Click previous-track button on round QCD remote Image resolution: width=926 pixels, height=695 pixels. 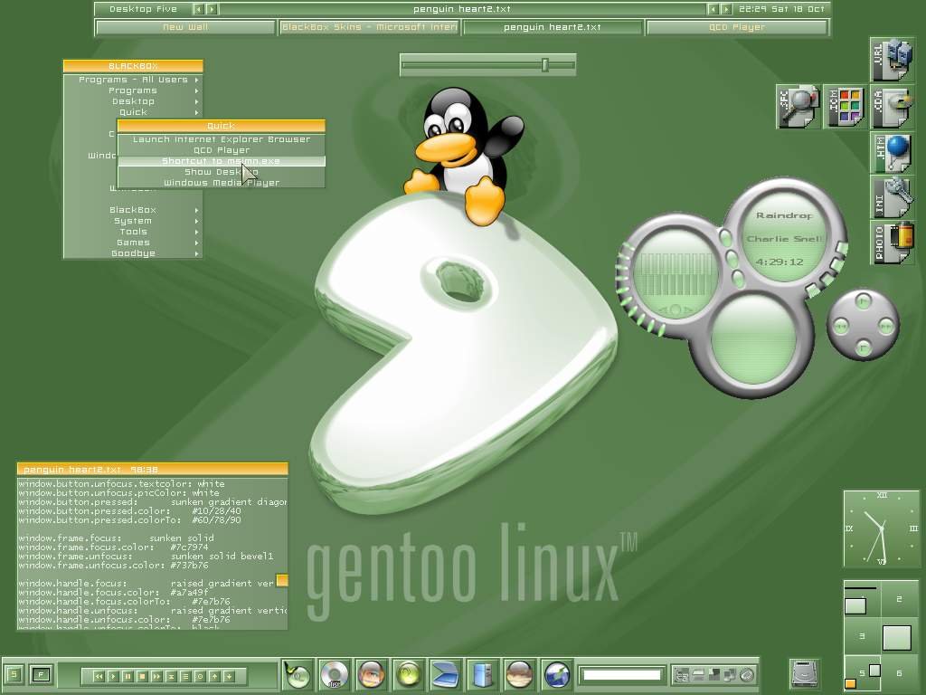(x=841, y=325)
